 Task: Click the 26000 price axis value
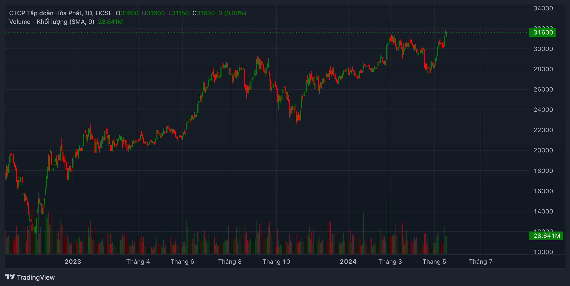(x=543, y=90)
